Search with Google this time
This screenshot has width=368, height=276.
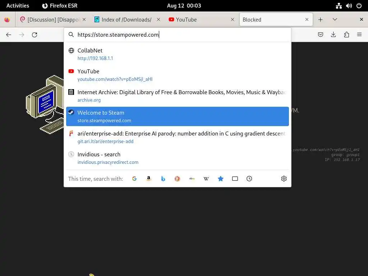click(134, 179)
